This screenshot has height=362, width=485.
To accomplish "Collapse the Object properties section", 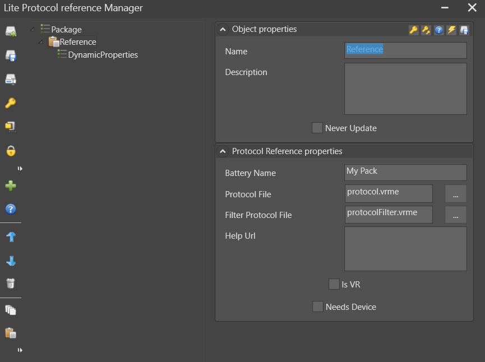I will (223, 30).
